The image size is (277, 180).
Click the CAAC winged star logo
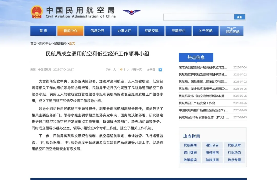tap(132, 12)
